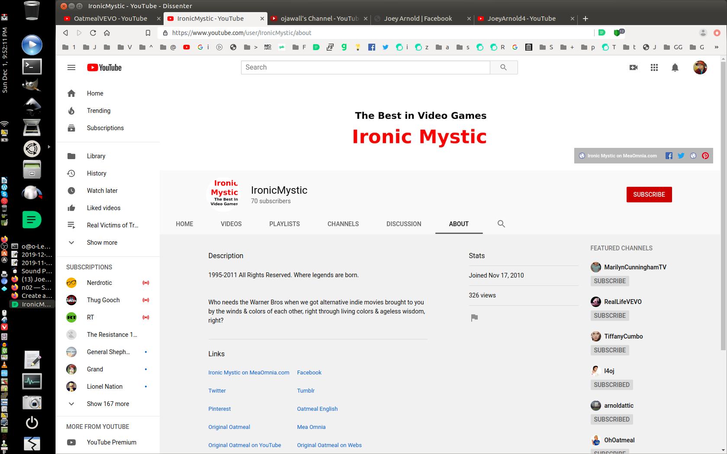This screenshot has width=727, height=454.
Task: Switch to the CHANNELS channel tab
Action: (343, 224)
